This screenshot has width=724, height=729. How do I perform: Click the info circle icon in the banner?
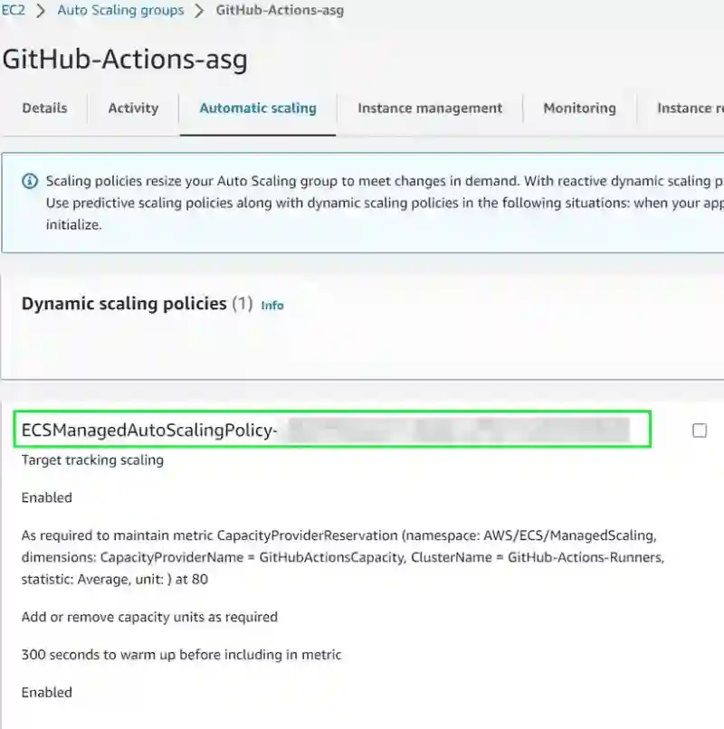point(30,181)
